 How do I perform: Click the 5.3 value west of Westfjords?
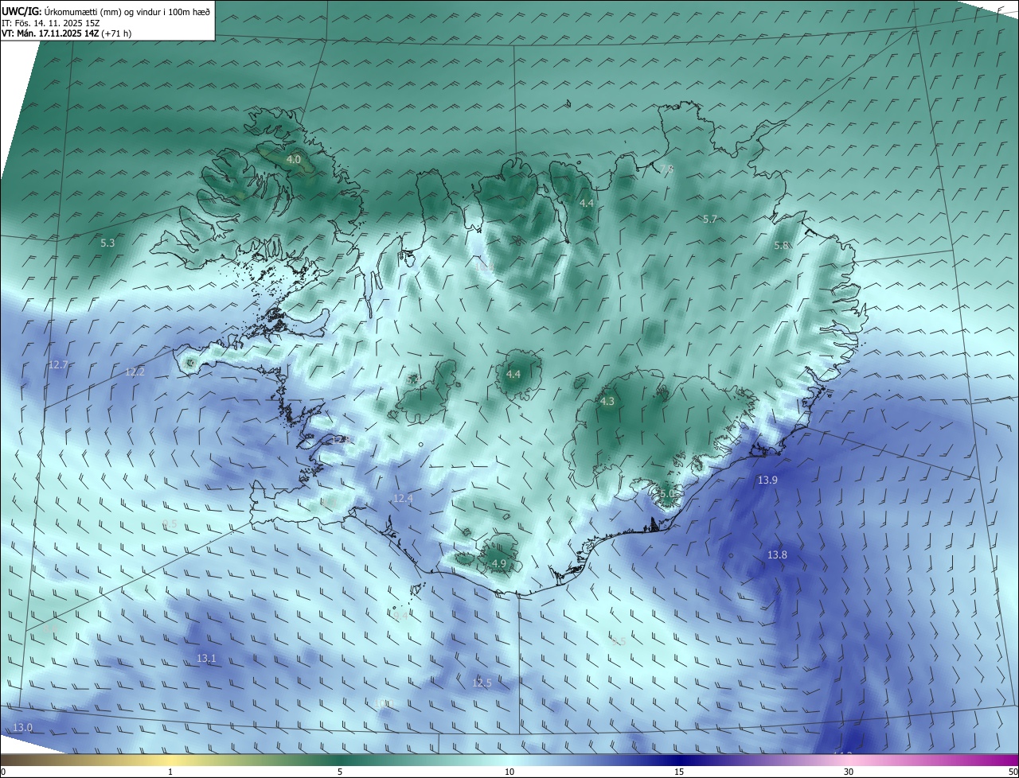[x=107, y=243]
